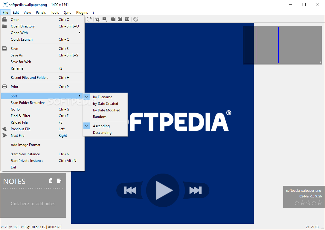Click the #002873 color value in status bar
This screenshot has width=325, height=230.
(x=55, y=227)
